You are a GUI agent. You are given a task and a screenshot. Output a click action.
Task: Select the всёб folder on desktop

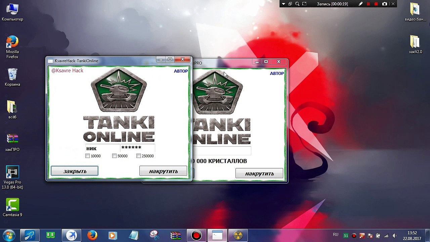(x=12, y=110)
